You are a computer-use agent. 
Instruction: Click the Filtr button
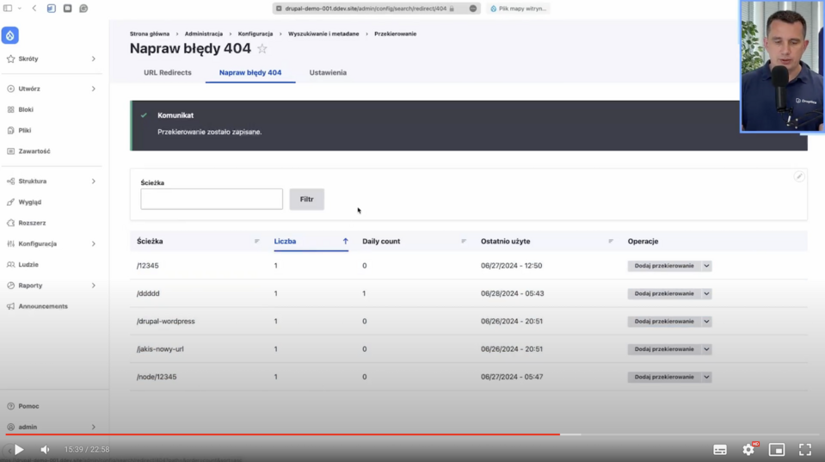[307, 200]
